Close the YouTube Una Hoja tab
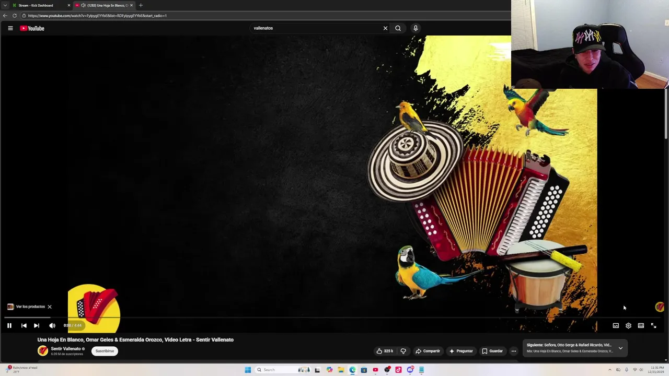Image resolution: width=669 pixels, height=376 pixels. 131,5
